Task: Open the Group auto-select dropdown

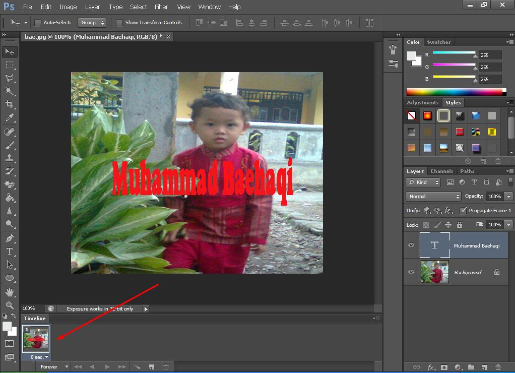Action: [x=92, y=23]
